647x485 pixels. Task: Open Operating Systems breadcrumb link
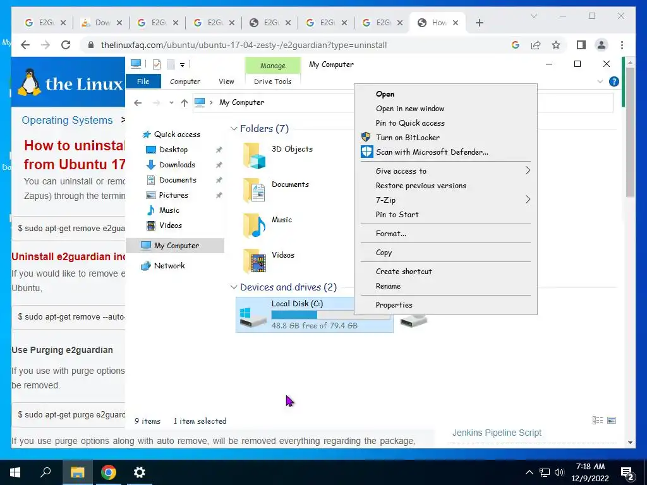(x=67, y=120)
